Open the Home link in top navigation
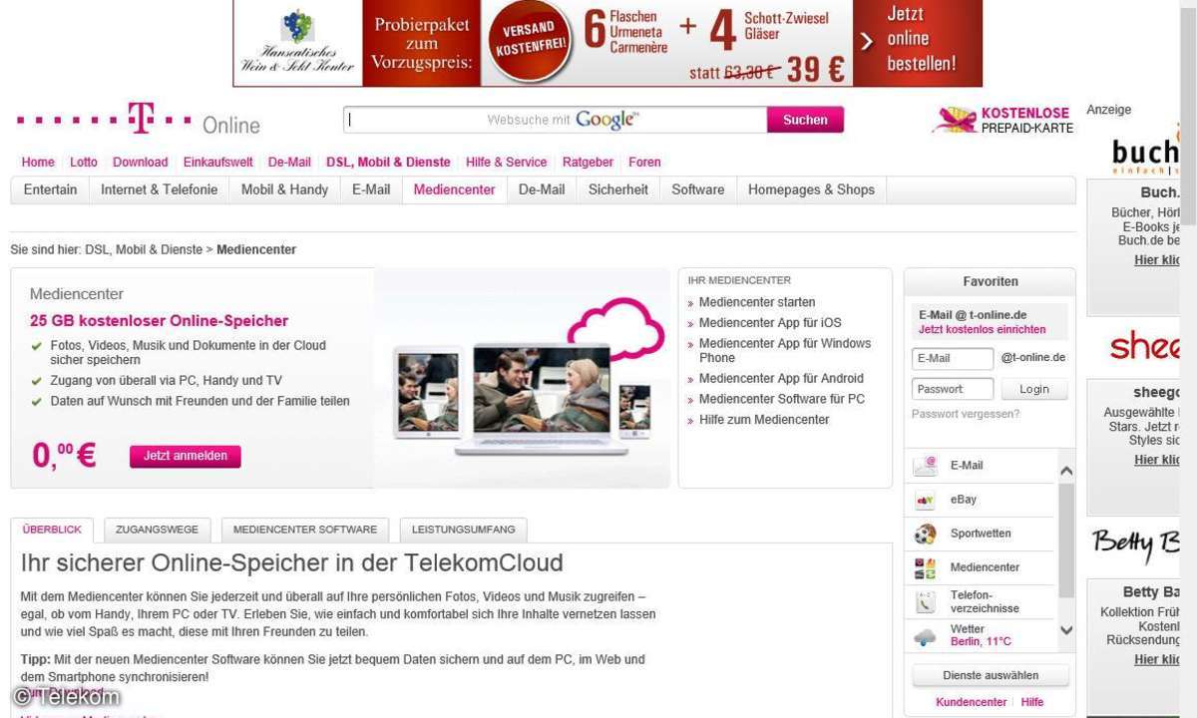This screenshot has width=1197, height=718. point(38,162)
